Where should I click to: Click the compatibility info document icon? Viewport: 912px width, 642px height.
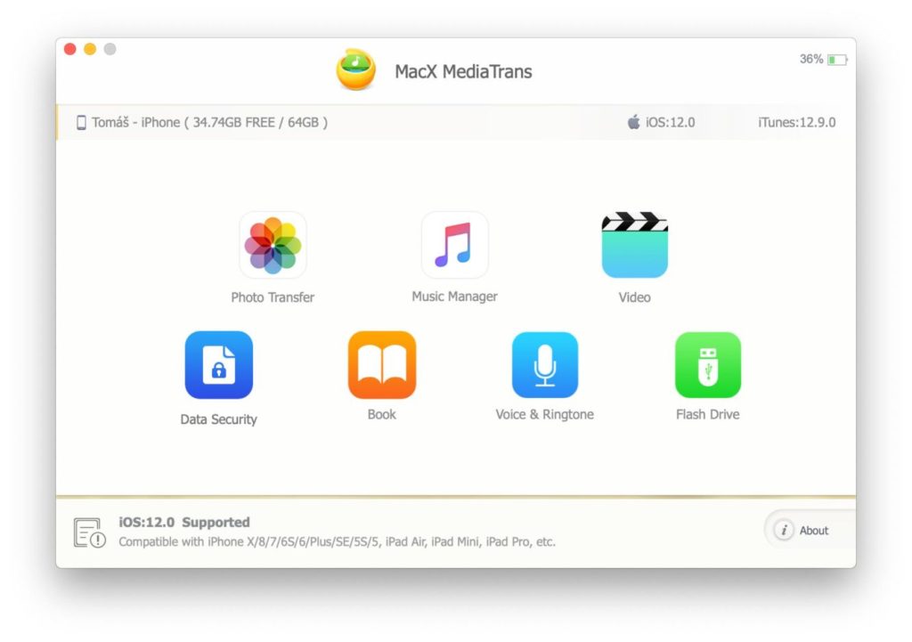[x=89, y=531]
